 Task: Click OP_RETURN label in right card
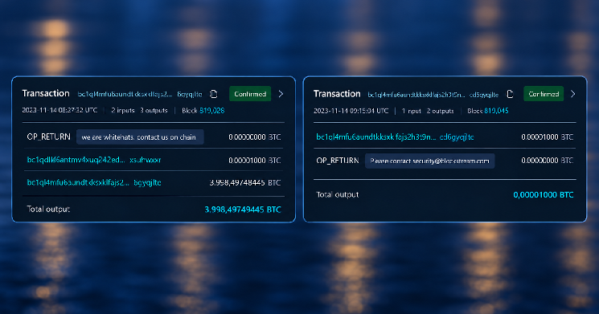(x=338, y=161)
